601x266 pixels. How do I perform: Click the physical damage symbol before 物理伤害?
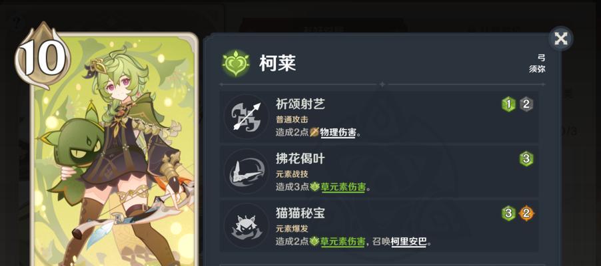pyautogui.click(x=314, y=132)
